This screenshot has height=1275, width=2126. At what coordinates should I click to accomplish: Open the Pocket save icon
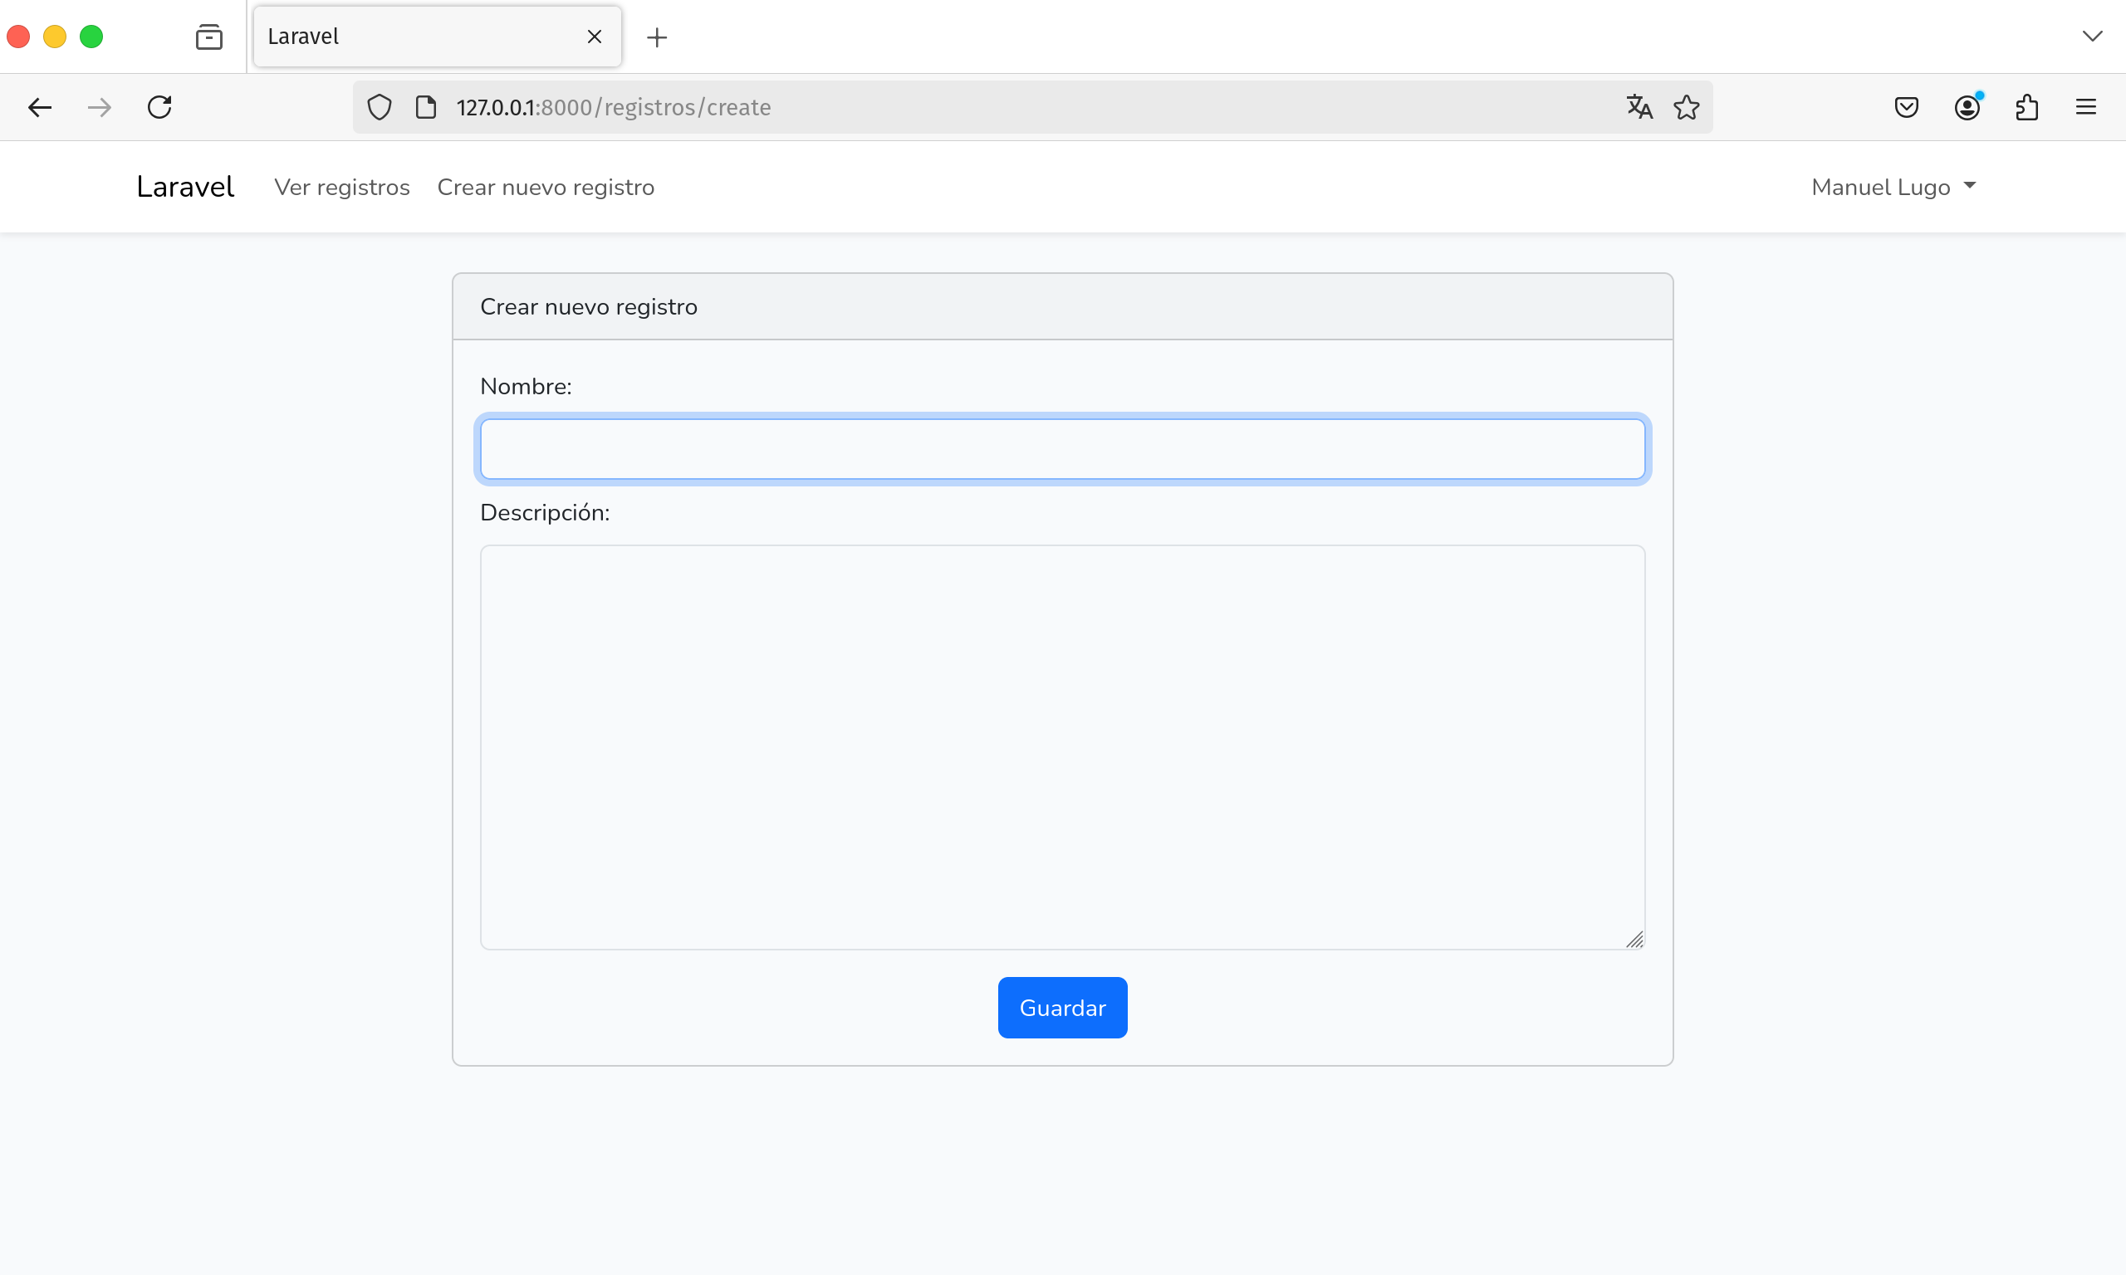pyautogui.click(x=1906, y=107)
